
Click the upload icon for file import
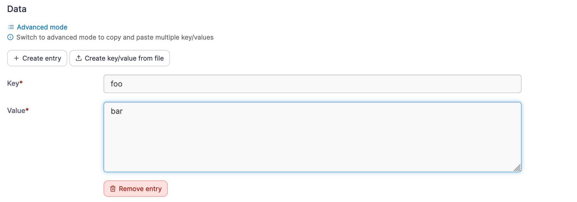(x=79, y=58)
